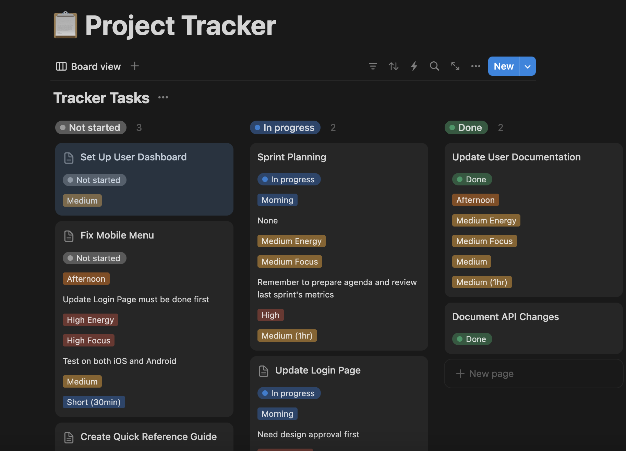Click the Not started column header tag
This screenshot has width=626, height=451.
pyautogui.click(x=91, y=127)
